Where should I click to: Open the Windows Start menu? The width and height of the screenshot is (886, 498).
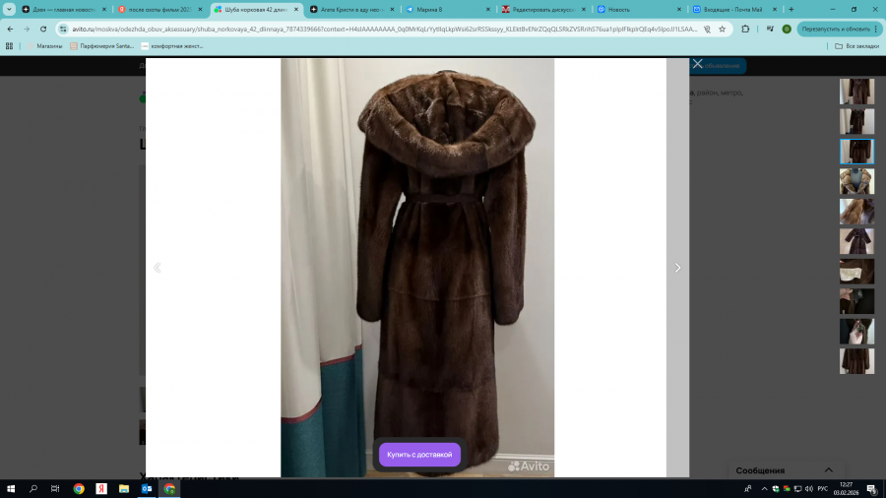[11, 488]
